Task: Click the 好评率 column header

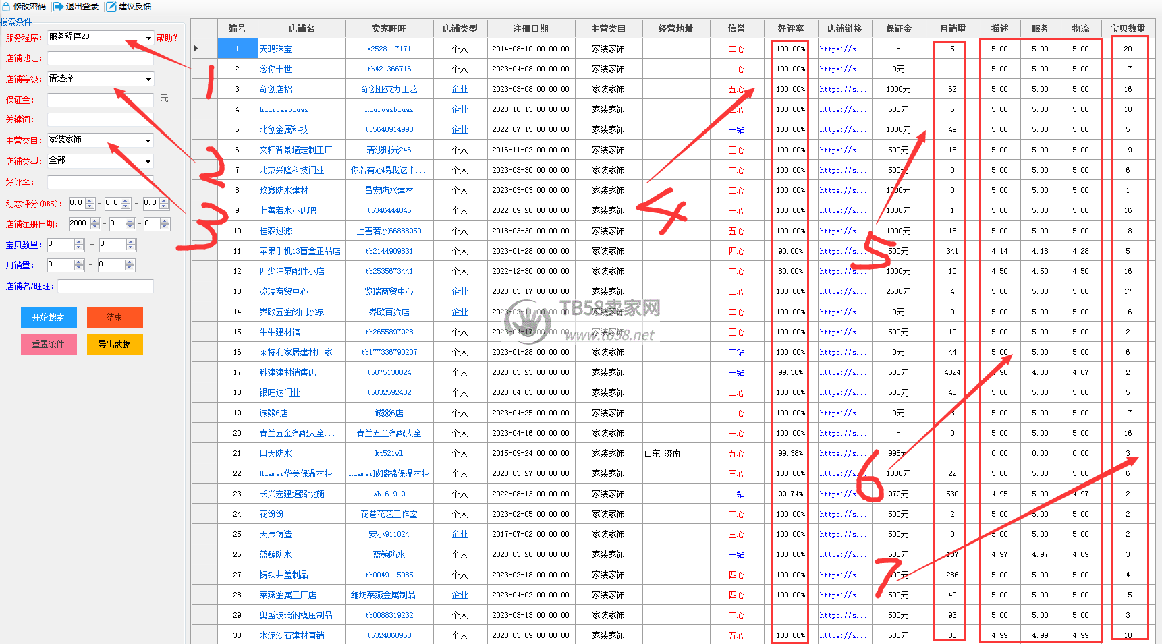Action: click(x=790, y=28)
